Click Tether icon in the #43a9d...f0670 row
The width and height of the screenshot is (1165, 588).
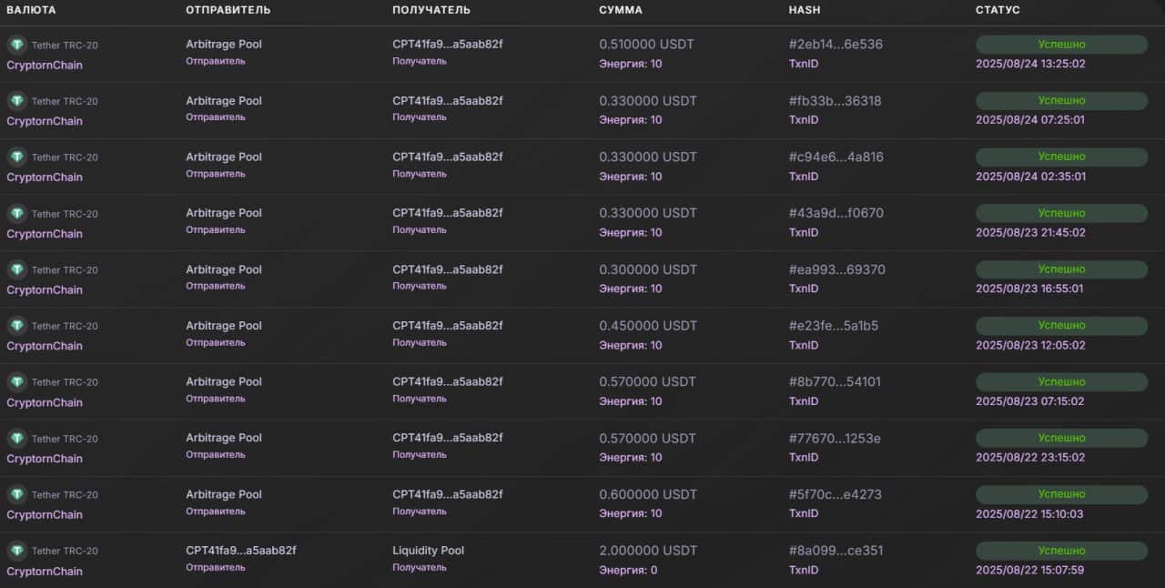point(16,213)
